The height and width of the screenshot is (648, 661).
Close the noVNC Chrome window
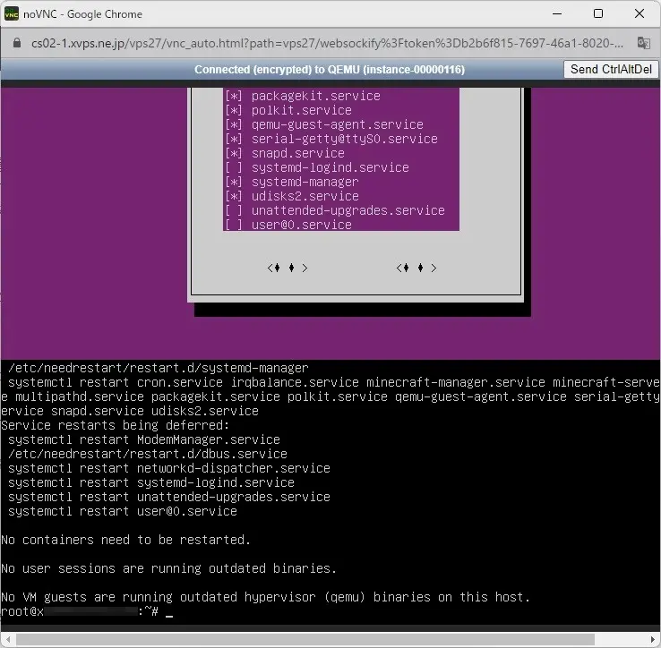tap(639, 14)
